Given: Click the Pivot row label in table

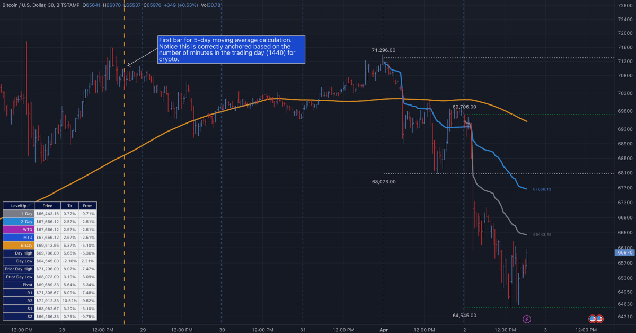Looking at the screenshot, I should click(19, 285).
